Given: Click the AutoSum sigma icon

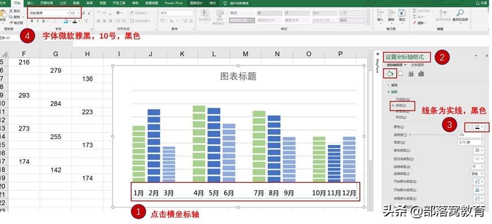Looking at the screenshot, I should (x=415, y=11).
